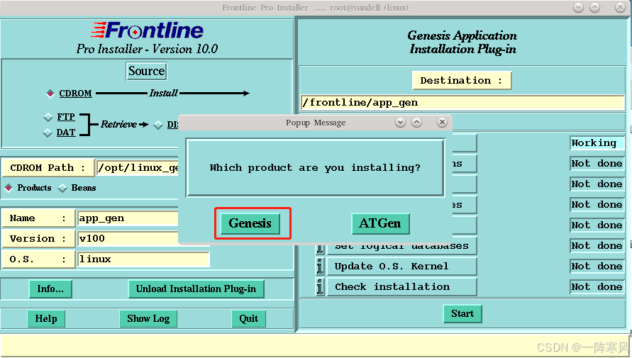The image size is (632, 358).
Task: Maximize the Popup Message window
Action: [417, 123]
